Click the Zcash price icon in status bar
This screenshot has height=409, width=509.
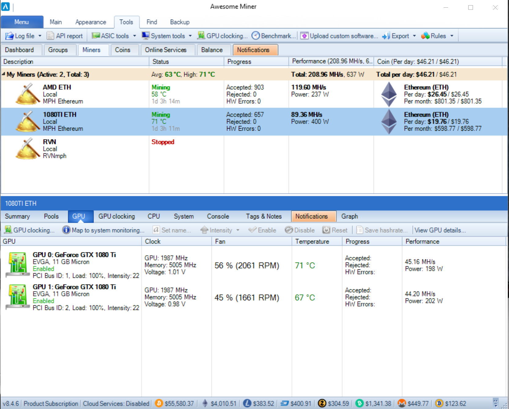click(322, 403)
